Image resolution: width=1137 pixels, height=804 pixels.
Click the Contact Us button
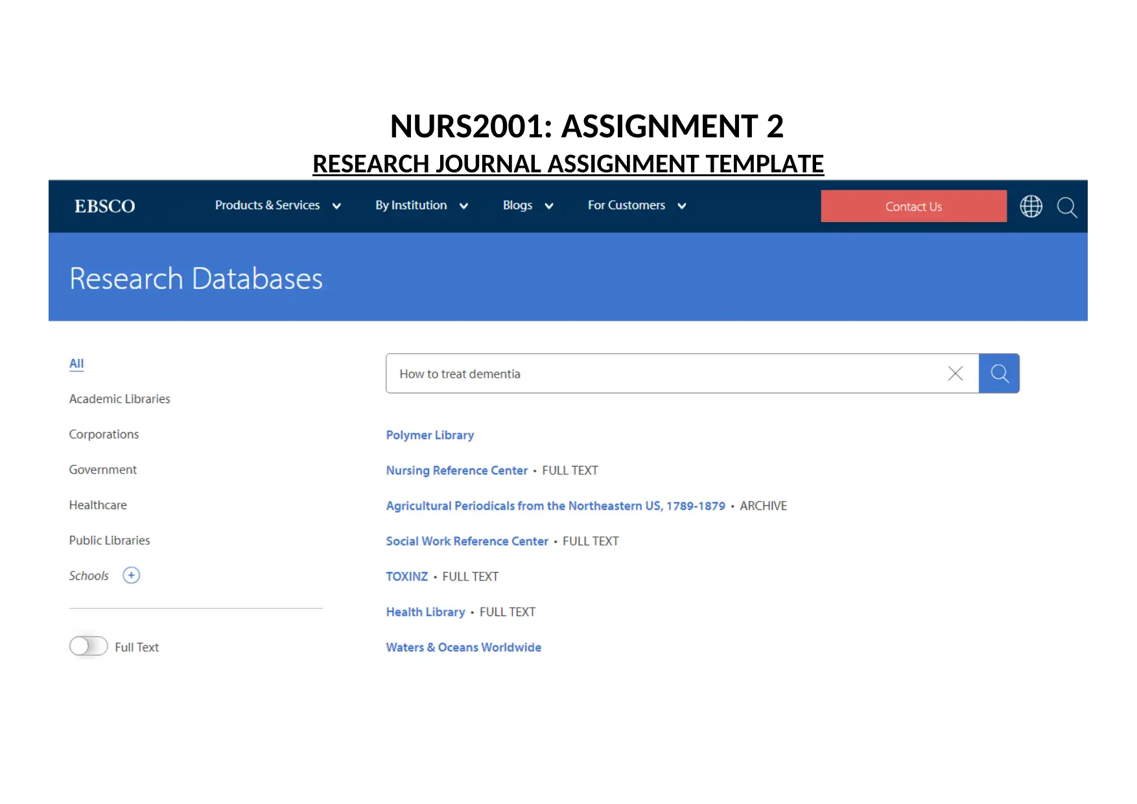[913, 206]
